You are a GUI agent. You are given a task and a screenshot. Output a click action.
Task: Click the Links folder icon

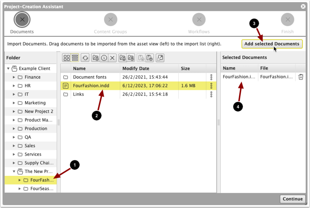[x=66, y=94]
